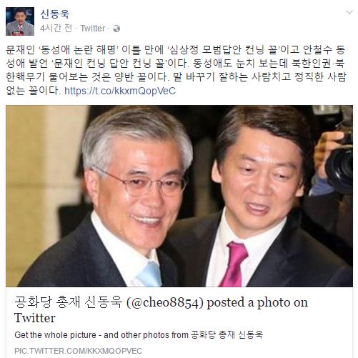Image resolution: width=358 pixels, height=358 pixels.
Task: Click 'Twitter' on the headline's second line
Action: click(35, 318)
